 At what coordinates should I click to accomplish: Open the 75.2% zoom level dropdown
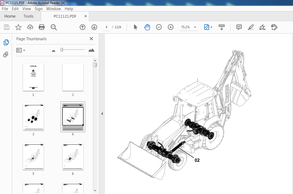195,27
